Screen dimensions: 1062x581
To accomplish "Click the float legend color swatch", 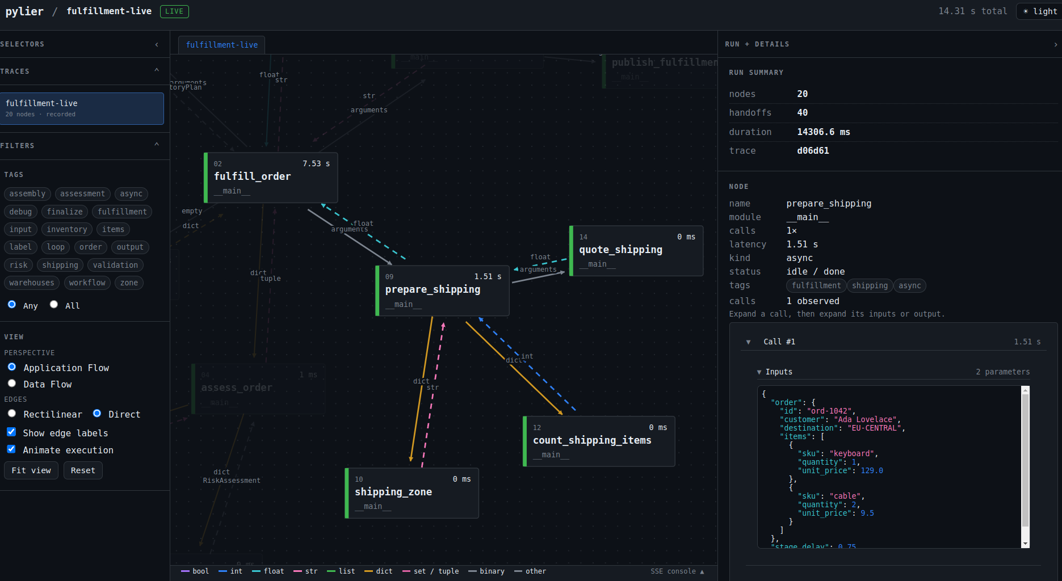I will point(256,571).
